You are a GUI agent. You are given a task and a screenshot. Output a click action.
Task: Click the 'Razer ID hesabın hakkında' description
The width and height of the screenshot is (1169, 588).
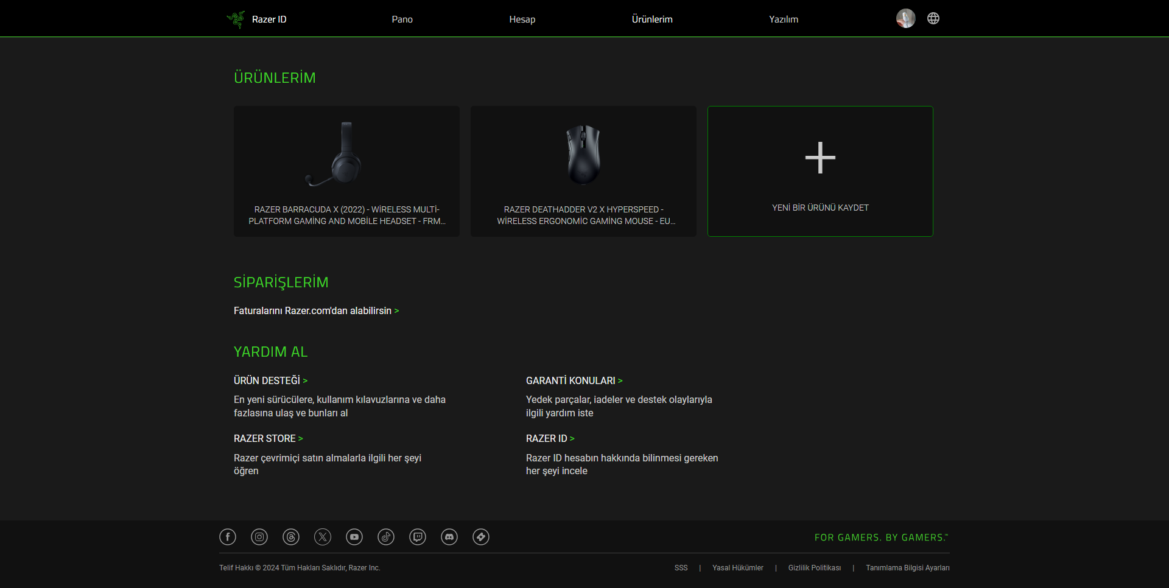tap(622, 464)
